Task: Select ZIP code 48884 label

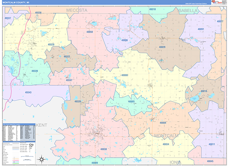Action: pos(163,123)
